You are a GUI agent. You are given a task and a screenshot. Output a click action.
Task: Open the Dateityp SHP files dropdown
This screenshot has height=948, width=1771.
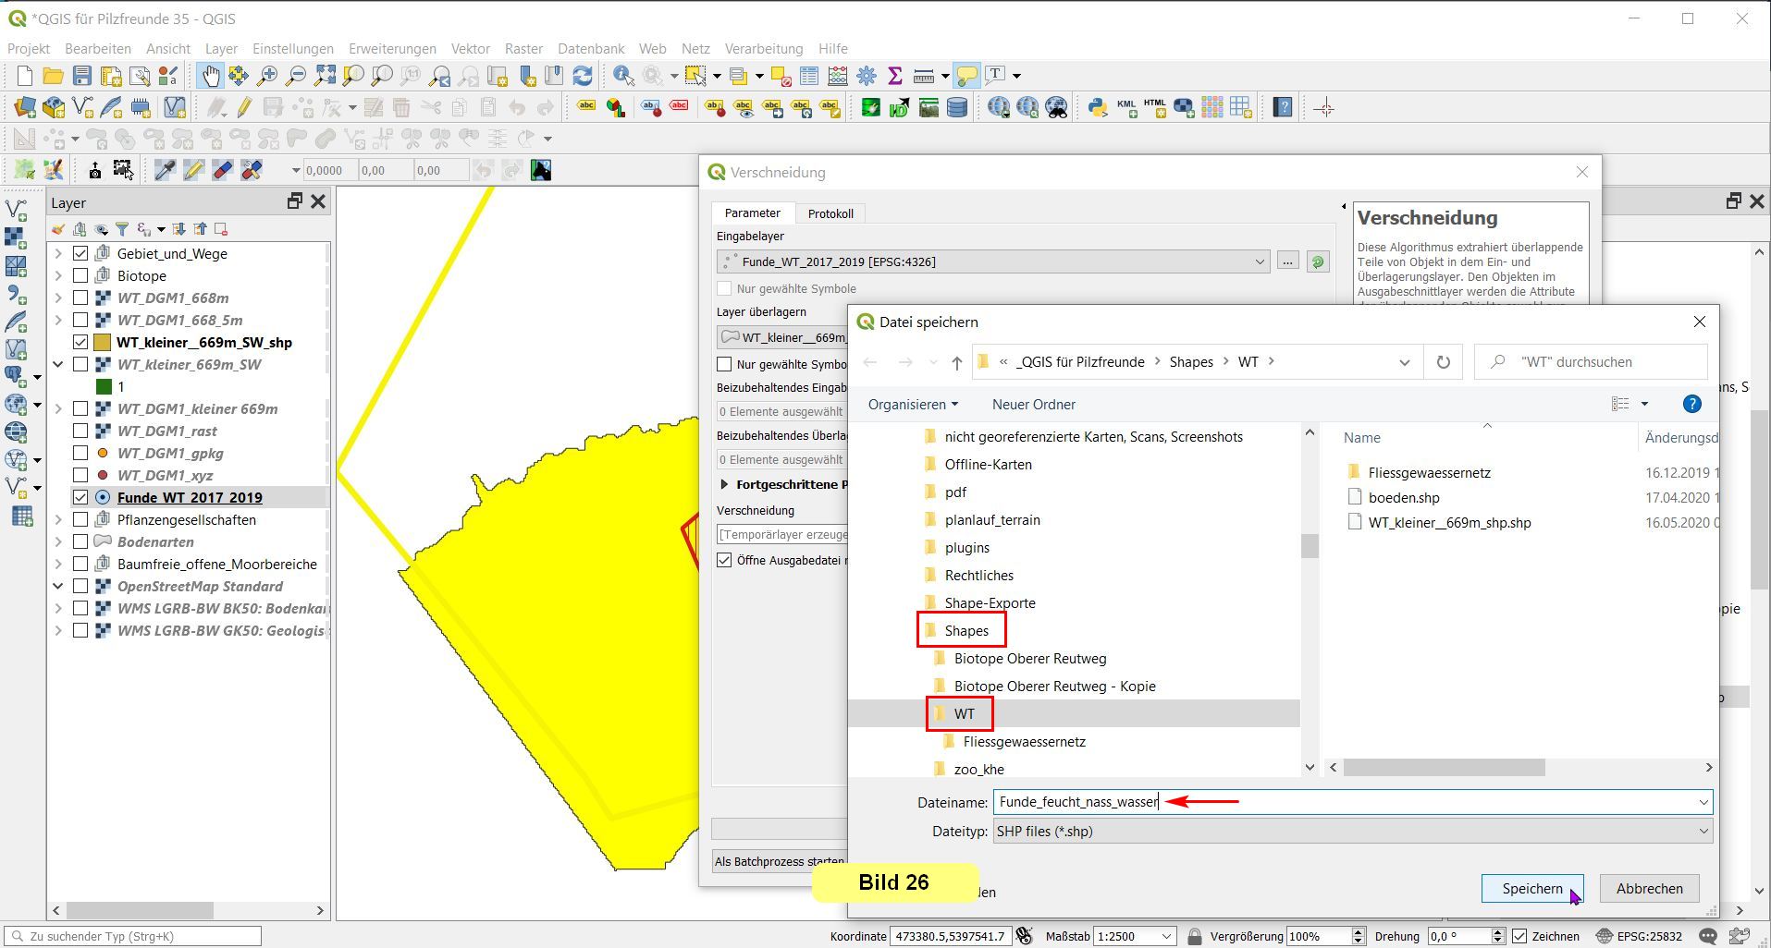pos(1352,832)
